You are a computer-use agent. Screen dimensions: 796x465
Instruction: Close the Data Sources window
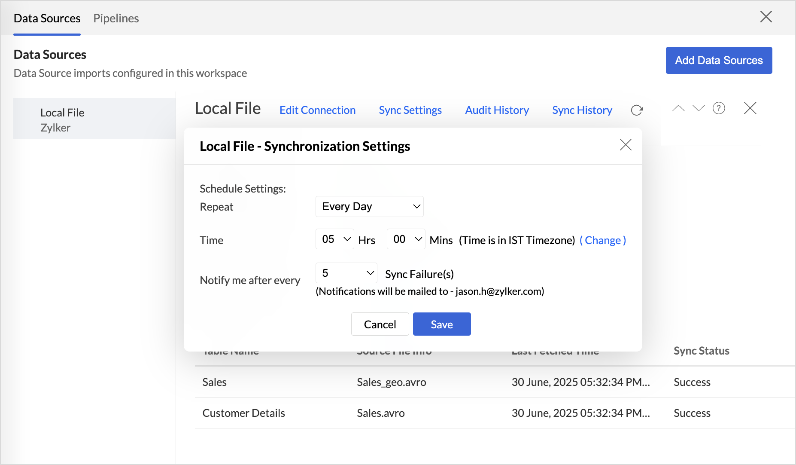766,17
